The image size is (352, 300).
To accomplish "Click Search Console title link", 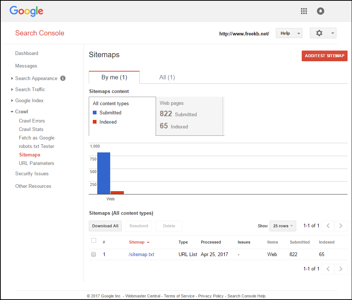I will click(40, 33).
